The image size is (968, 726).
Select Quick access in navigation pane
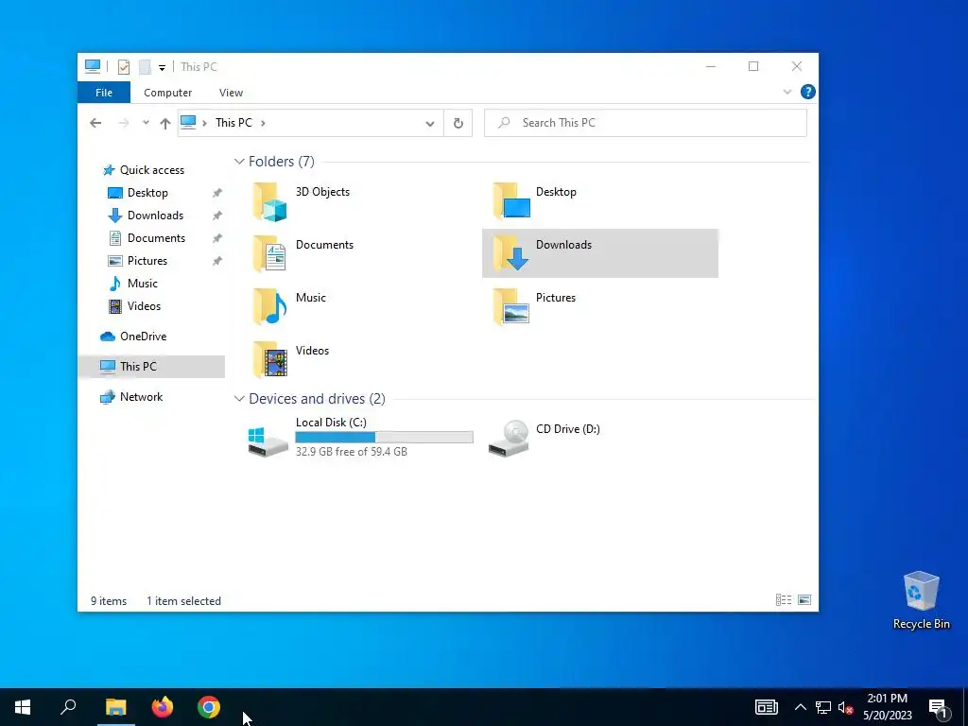coord(152,170)
